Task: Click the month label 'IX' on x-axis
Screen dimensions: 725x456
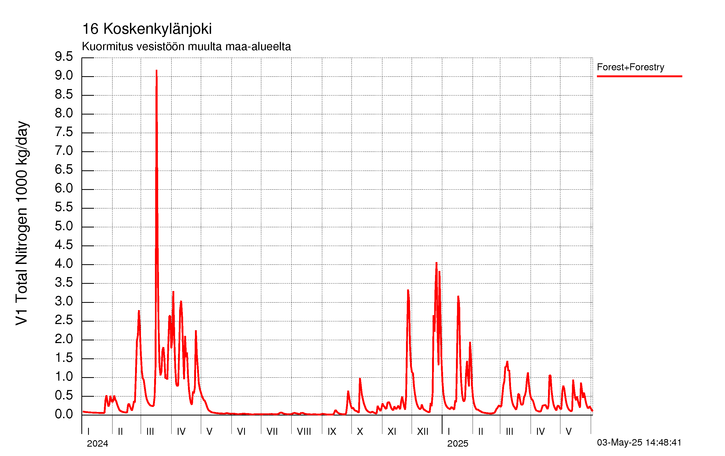Action: point(332,432)
